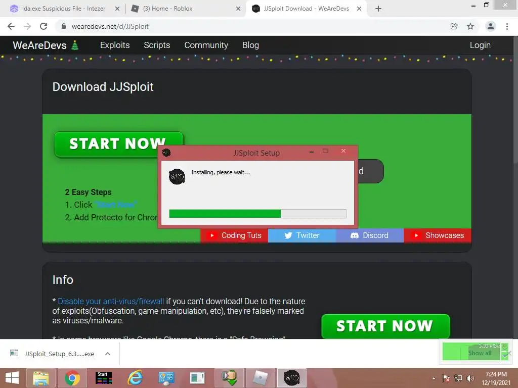Click the clock showing 7:24 PM
This screenshot has width=518, height=388.
[x=496, y=374]
